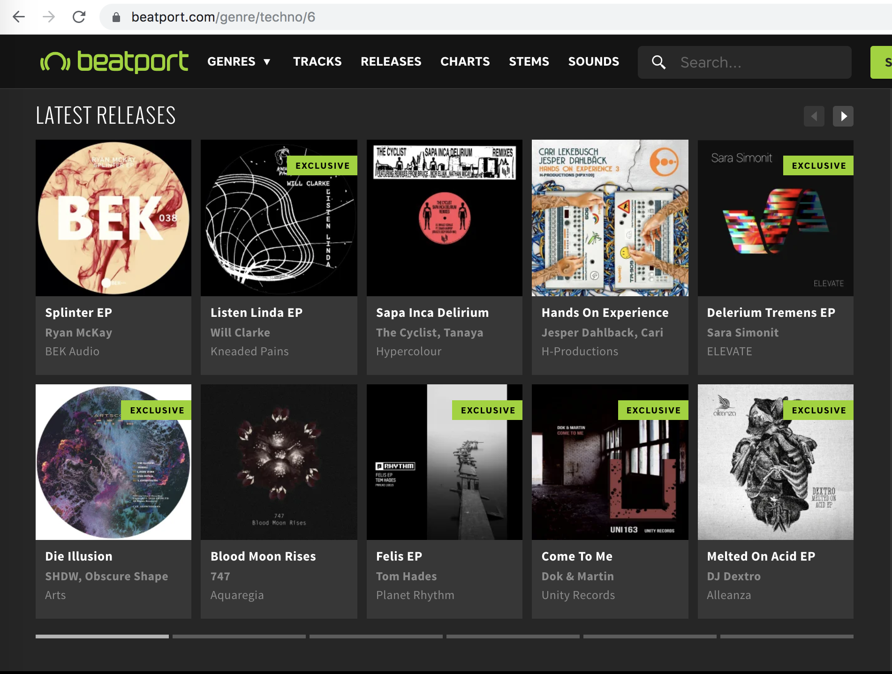Open Melted On Acid EP cover art
This screenshot has height=674, width=892.
pos(776,462)
